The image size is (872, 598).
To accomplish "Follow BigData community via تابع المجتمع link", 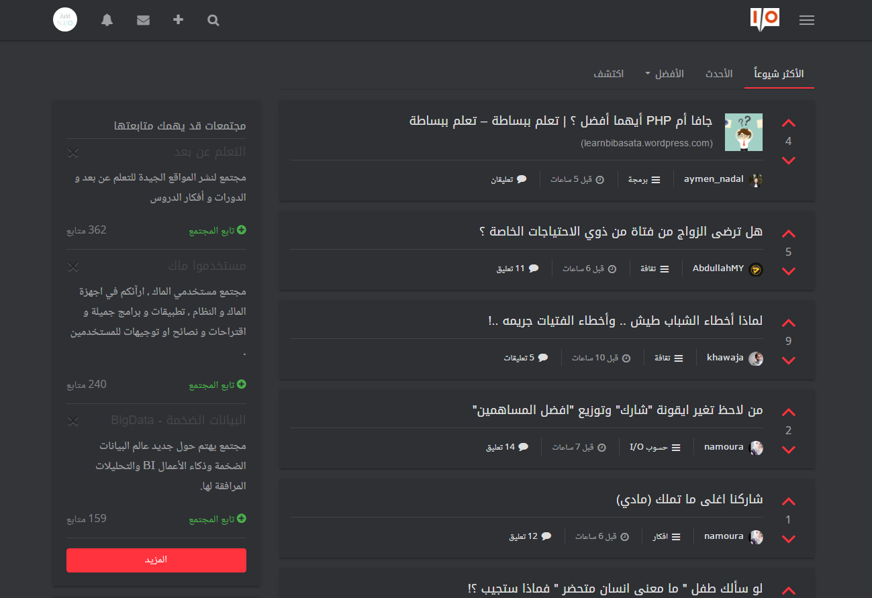I will (217, 518).
